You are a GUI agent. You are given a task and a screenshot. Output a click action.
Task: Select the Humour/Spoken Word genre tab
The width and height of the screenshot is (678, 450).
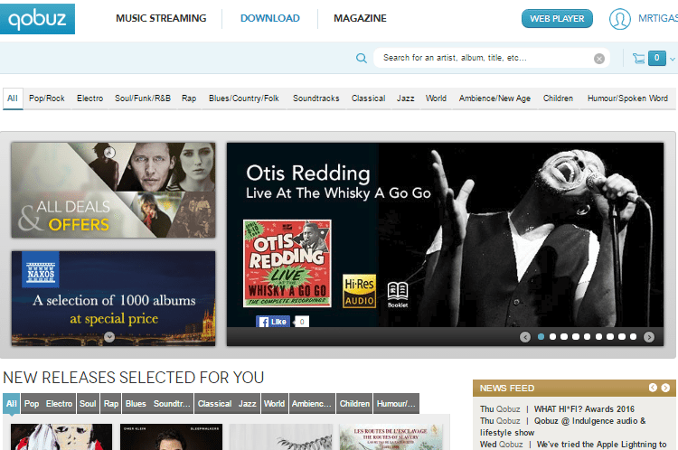627,98
